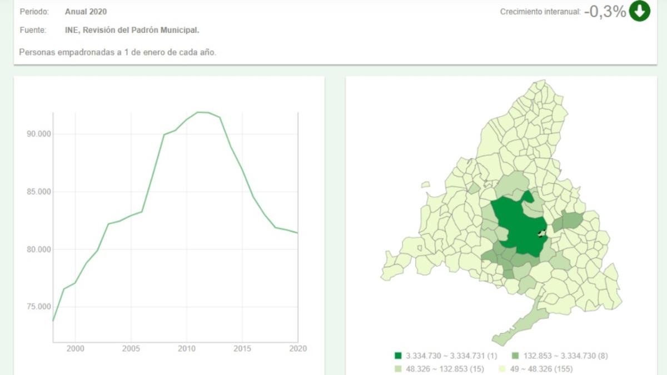The width and height of the screenshot is (667, 375).
Task: Click the chart line starting point at left
Action: click(x=53, y=321)
